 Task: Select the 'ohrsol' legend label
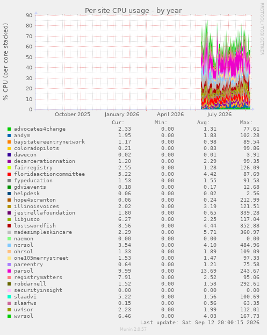click(24, 252)
